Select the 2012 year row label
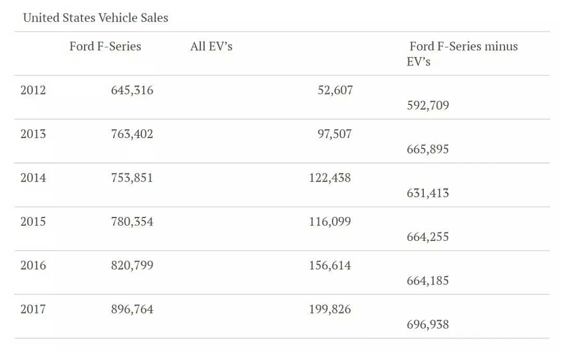Image resolution: width=561 pixels, height=353 pixels. click(x=33, y=90)
